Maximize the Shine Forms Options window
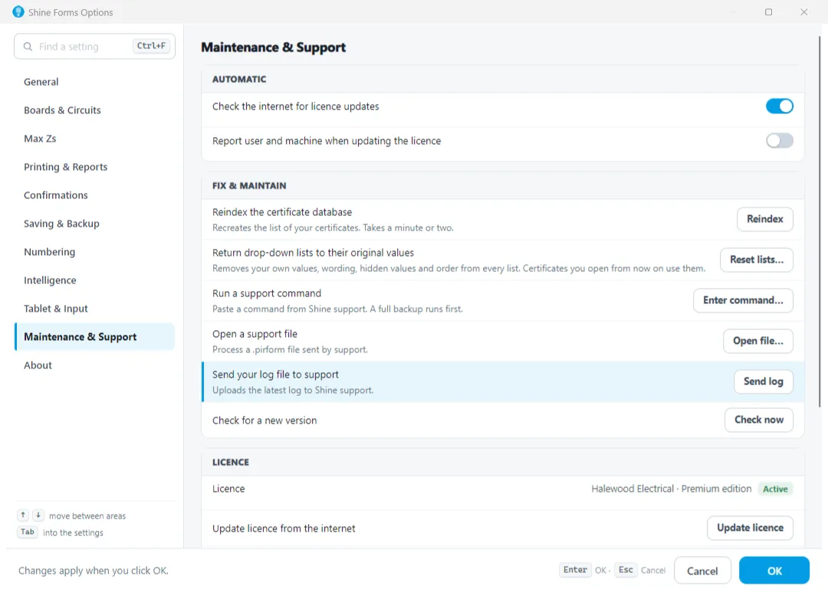Screen dimensions: 828x592 768,11
